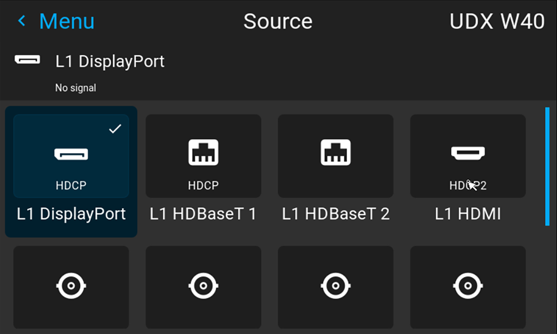557x334 pixels.
Task: Choose the L1 HDBaseT 1 label
Action: point(203,214)
